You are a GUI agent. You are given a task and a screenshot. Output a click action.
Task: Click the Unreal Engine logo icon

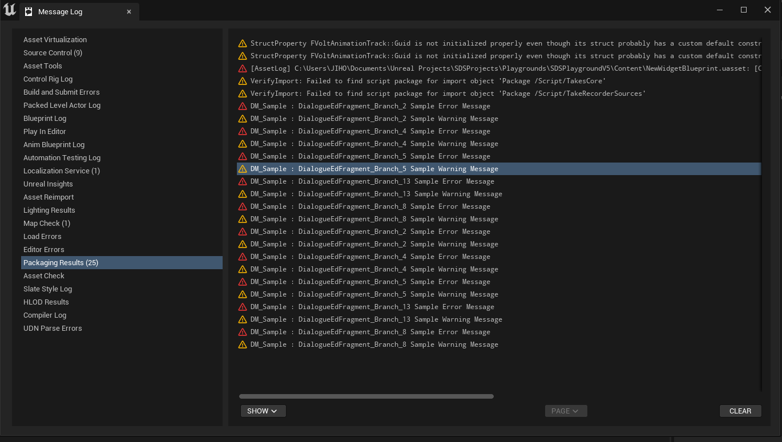click(10, 10)
